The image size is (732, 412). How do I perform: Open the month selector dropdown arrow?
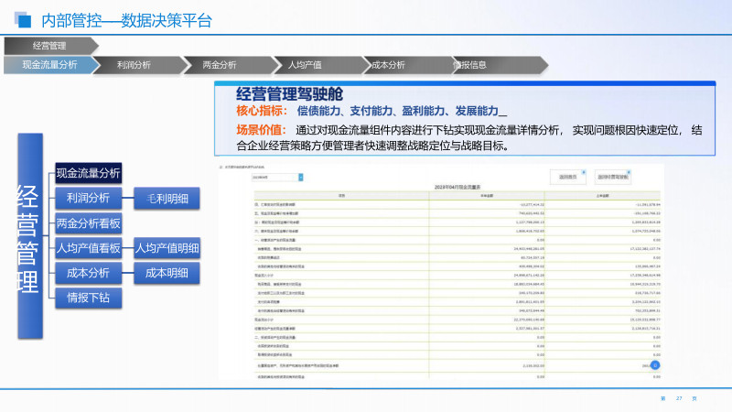[300, 177]
